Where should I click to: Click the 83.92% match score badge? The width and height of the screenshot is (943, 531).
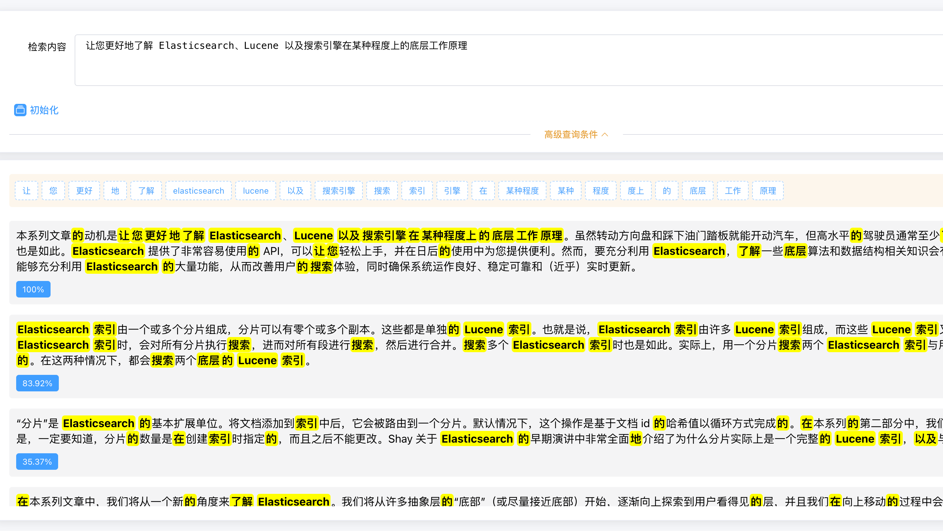tap(37, 383)
